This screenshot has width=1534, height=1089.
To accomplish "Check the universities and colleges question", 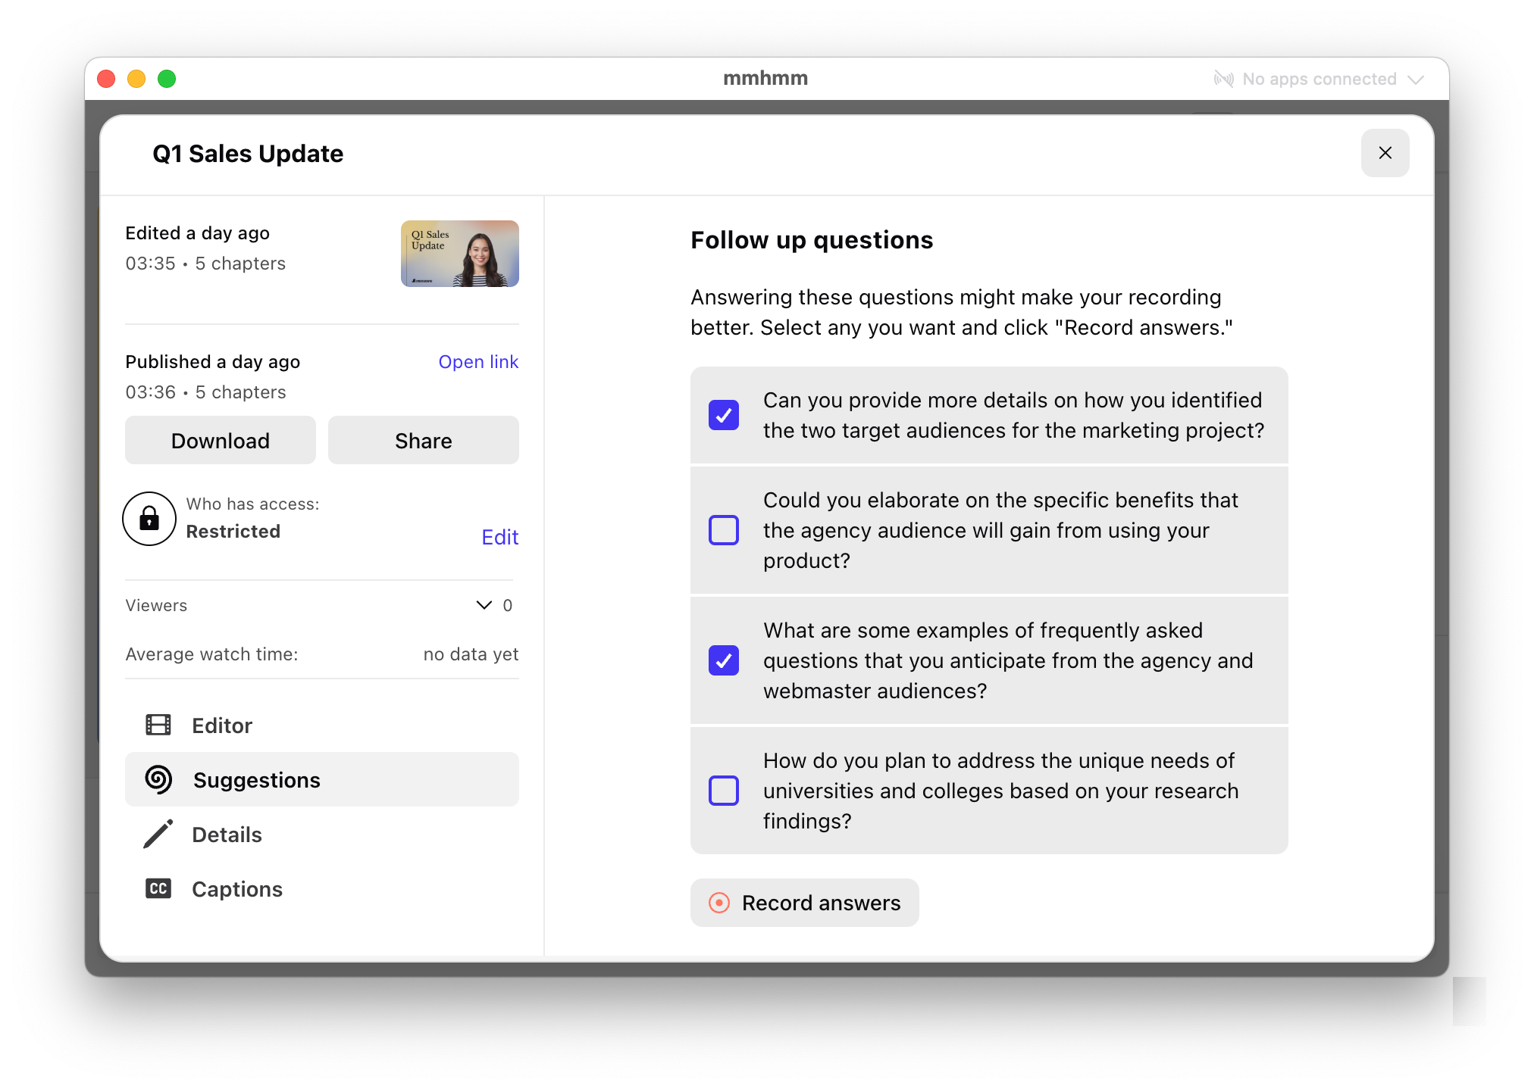I will pyautogui.click(x=724, y=791).
